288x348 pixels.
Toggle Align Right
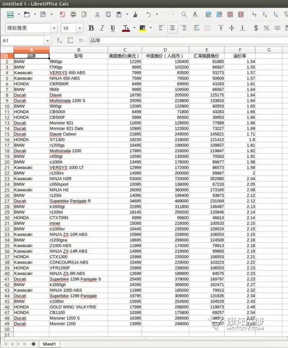point(183,28)
